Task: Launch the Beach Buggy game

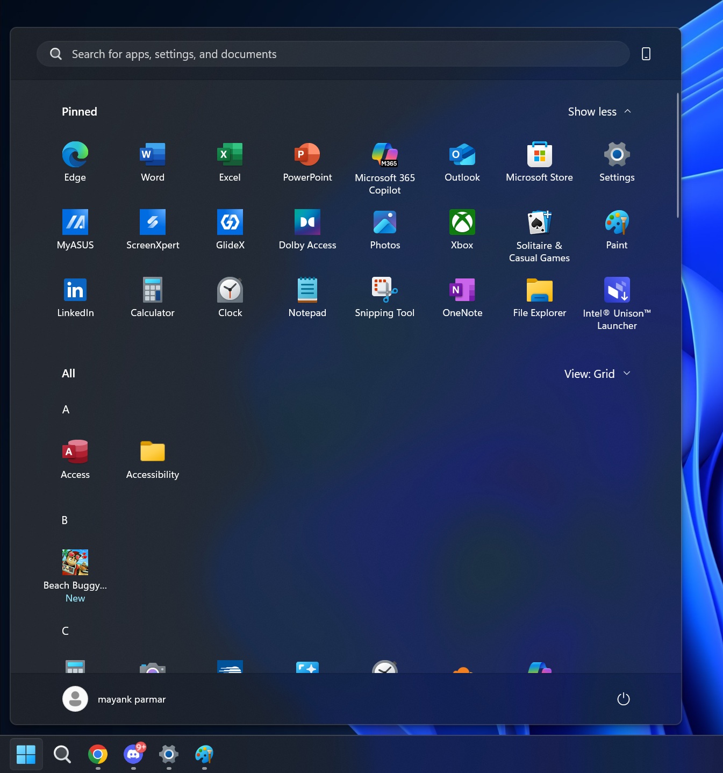Action: (x=75, y=576)
